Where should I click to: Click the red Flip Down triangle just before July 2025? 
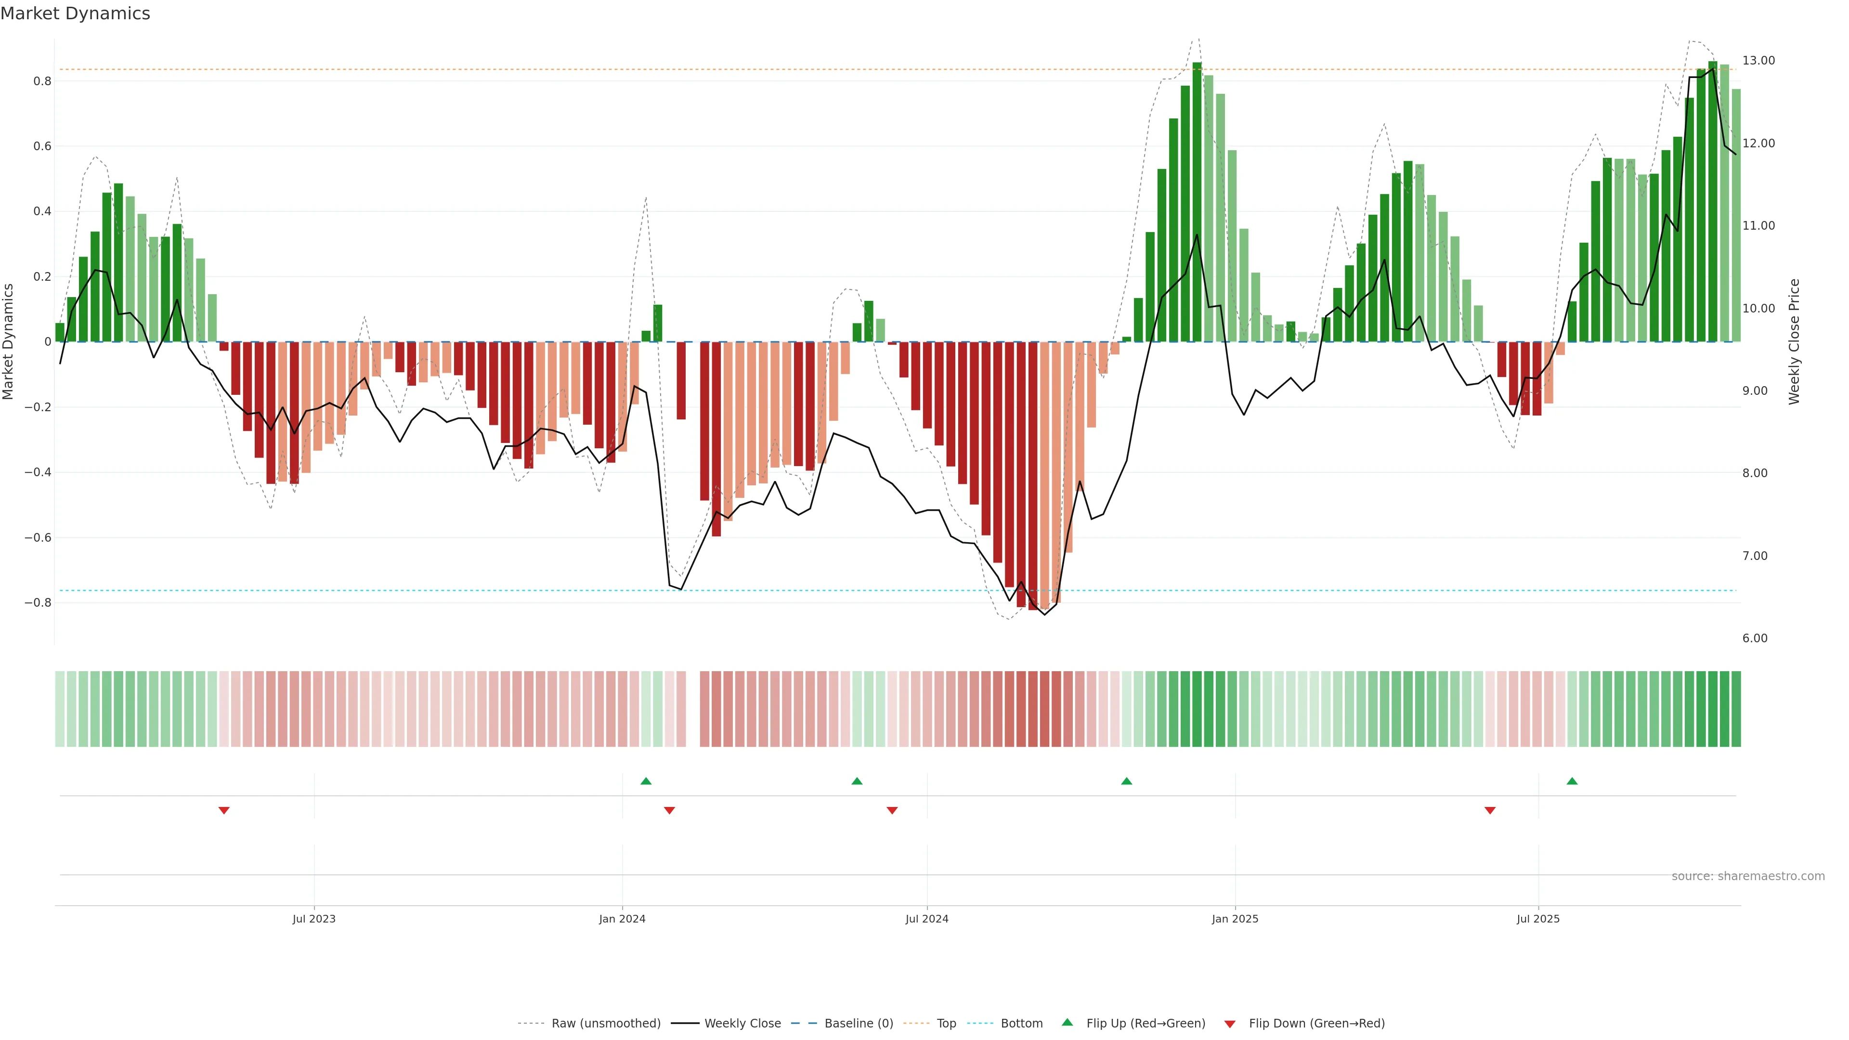click(1490, 810)
